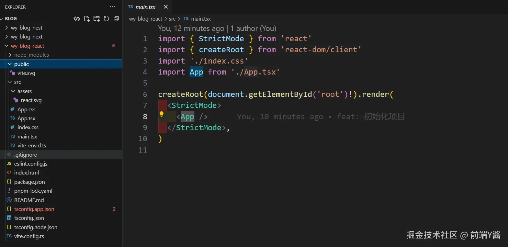Click the TS icon of vite-env.d.ts
The image size is (508, 247).
pyautogui.click(x=12, y=145)
